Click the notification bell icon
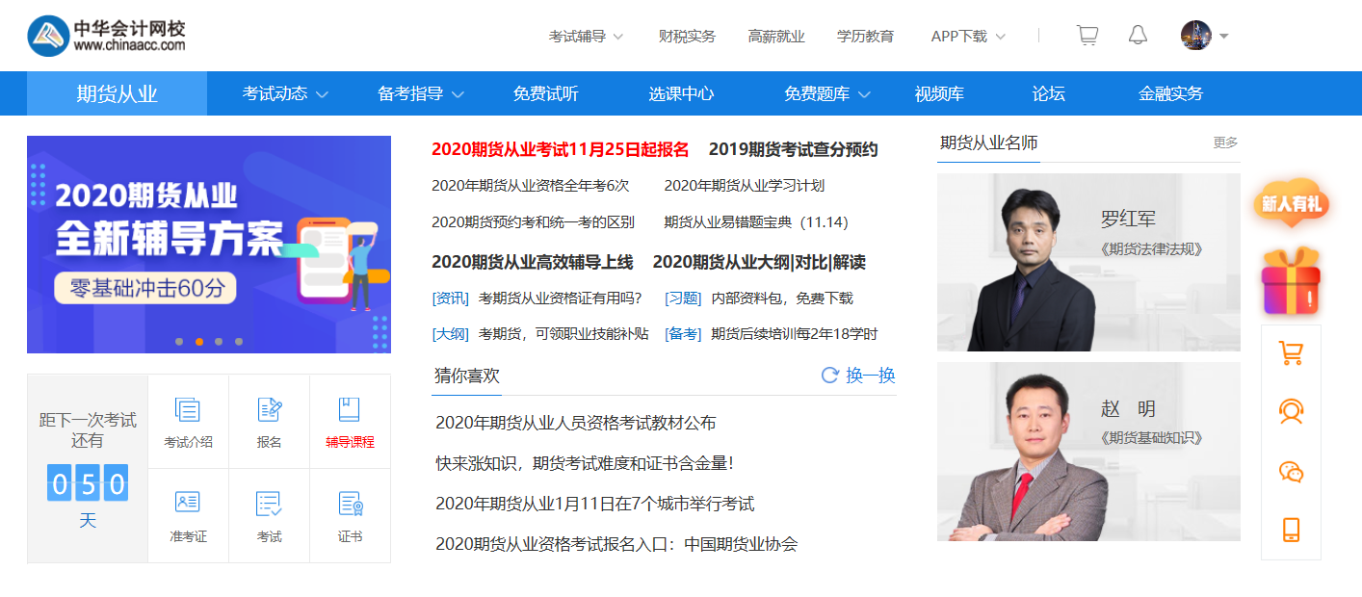Screen dimensions: 1362x597 coord(1138,36)
